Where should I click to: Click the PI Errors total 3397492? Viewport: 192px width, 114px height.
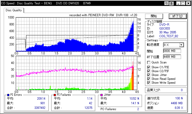40,108
